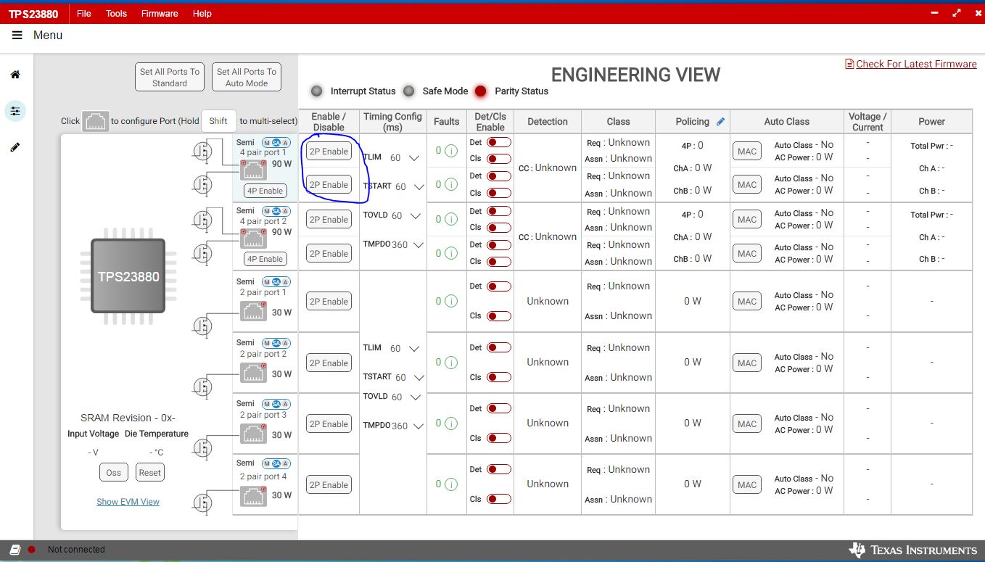Open the hamburger Menu icon
The image size is (985, 562).
pyautogui.click(x=17, y=35)
